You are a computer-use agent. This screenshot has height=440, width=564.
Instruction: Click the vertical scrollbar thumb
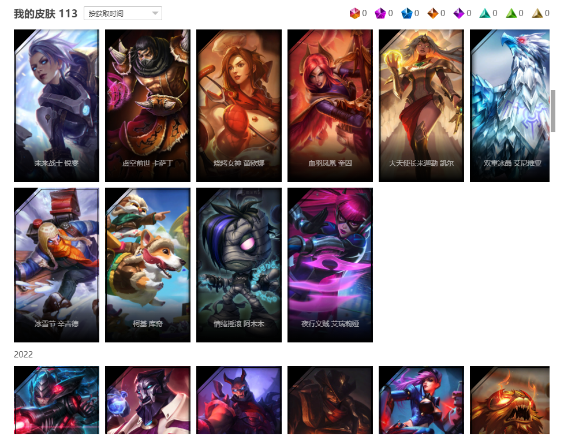coord(553,111)
